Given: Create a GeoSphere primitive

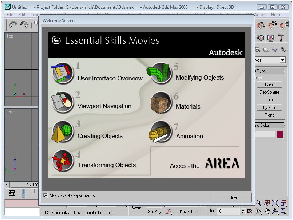Looking at the screenshot, I should [x=269, y=92].
